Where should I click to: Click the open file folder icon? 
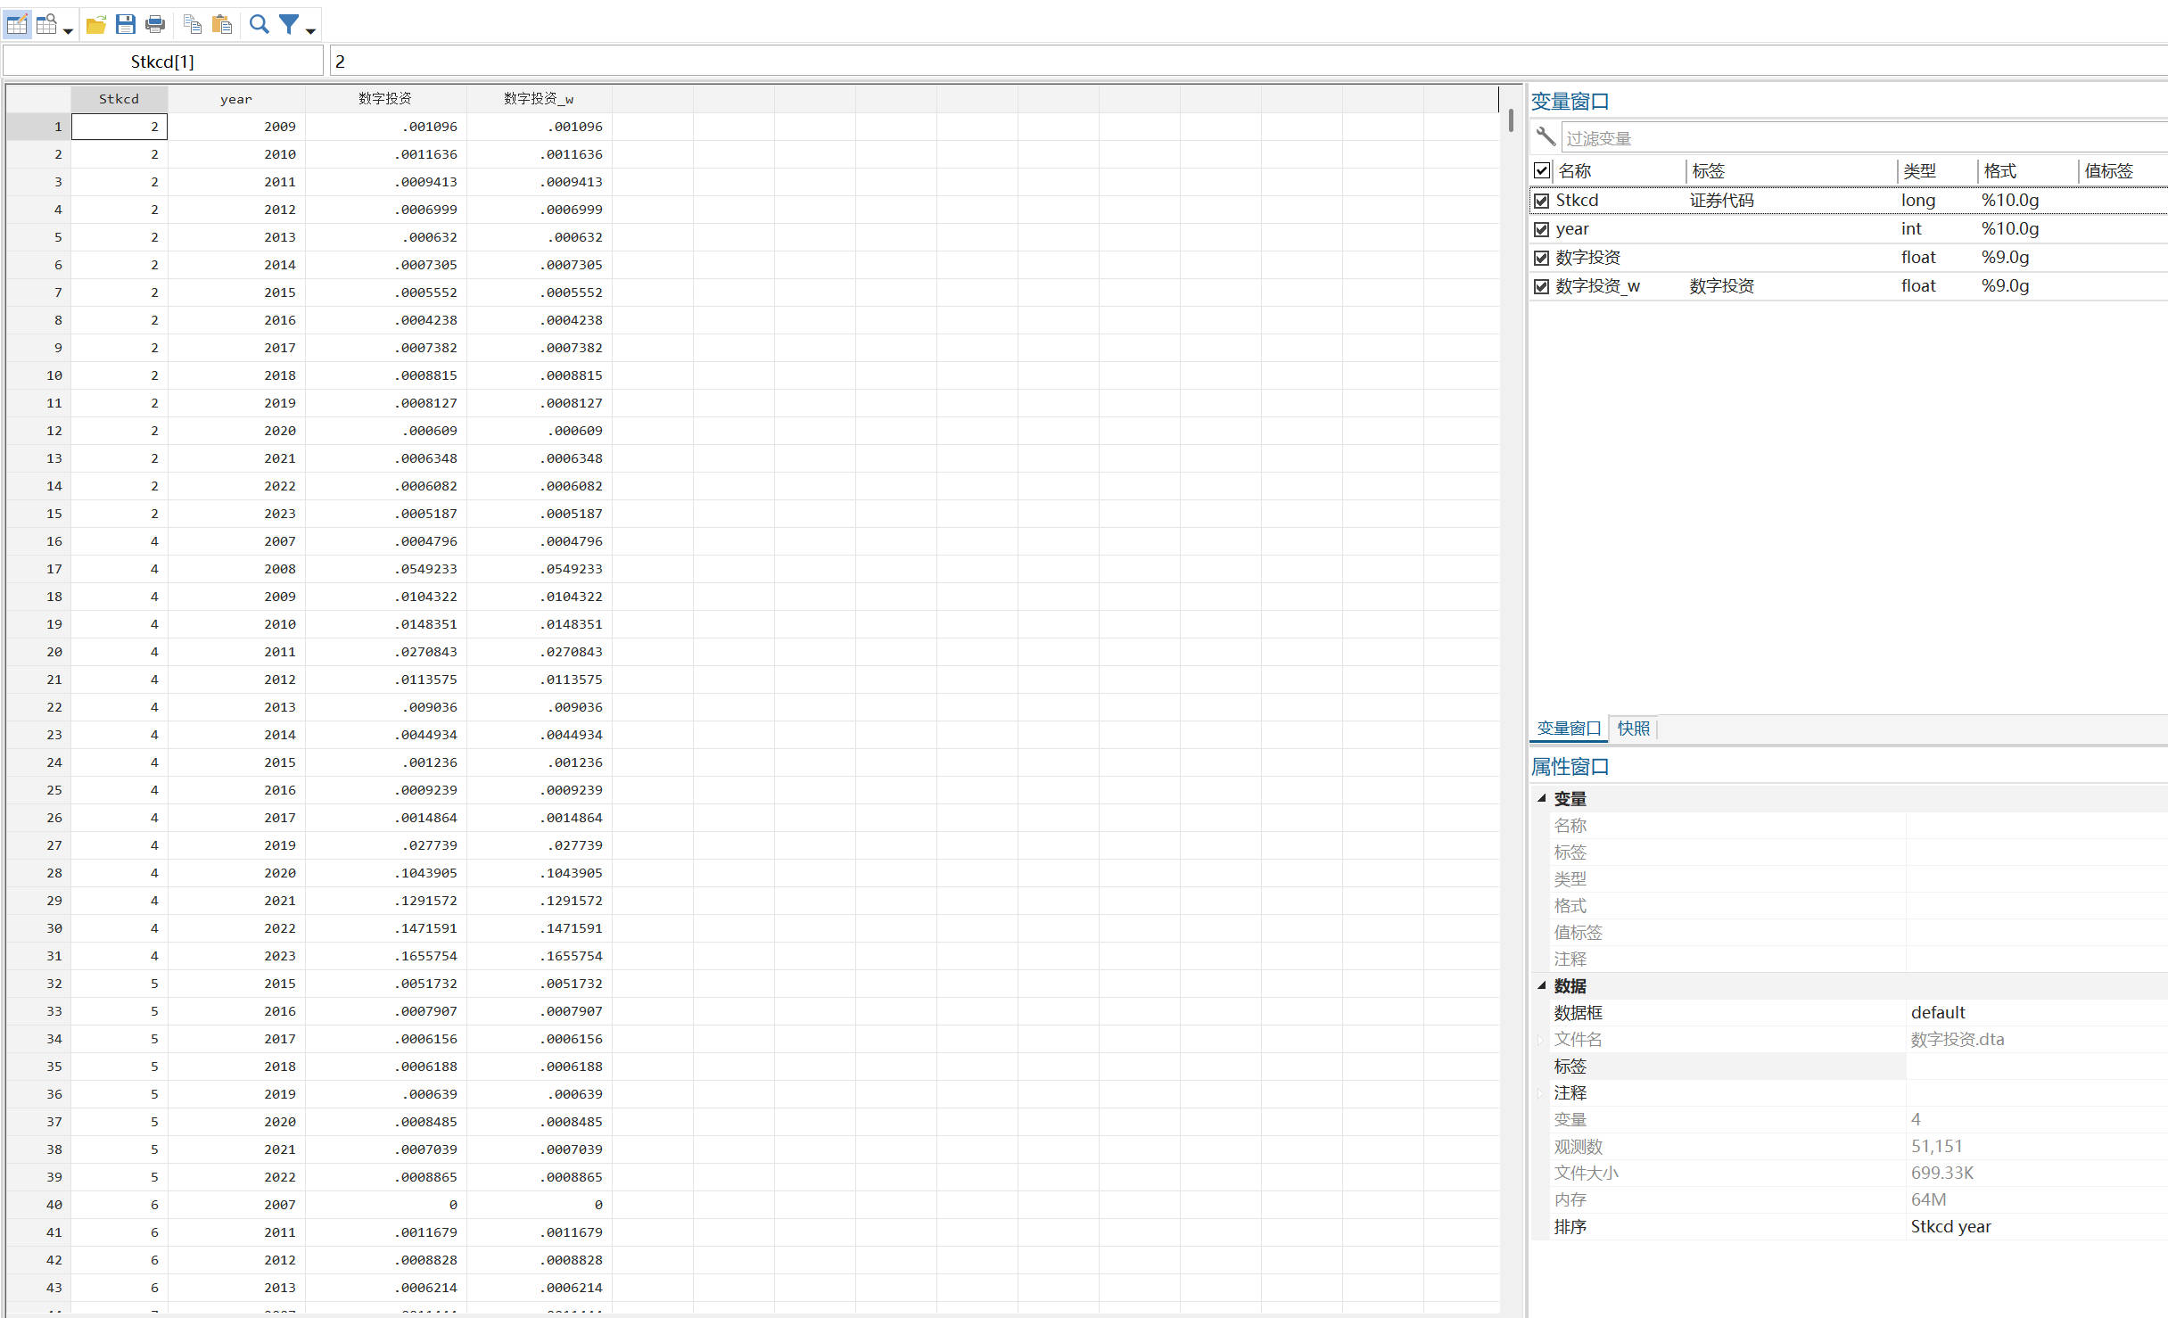(95, 24)
